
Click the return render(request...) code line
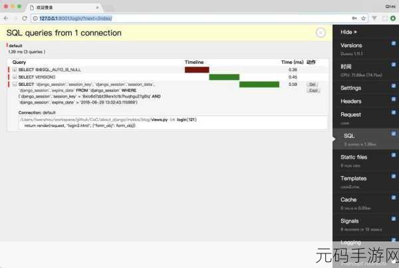(80, 126)
